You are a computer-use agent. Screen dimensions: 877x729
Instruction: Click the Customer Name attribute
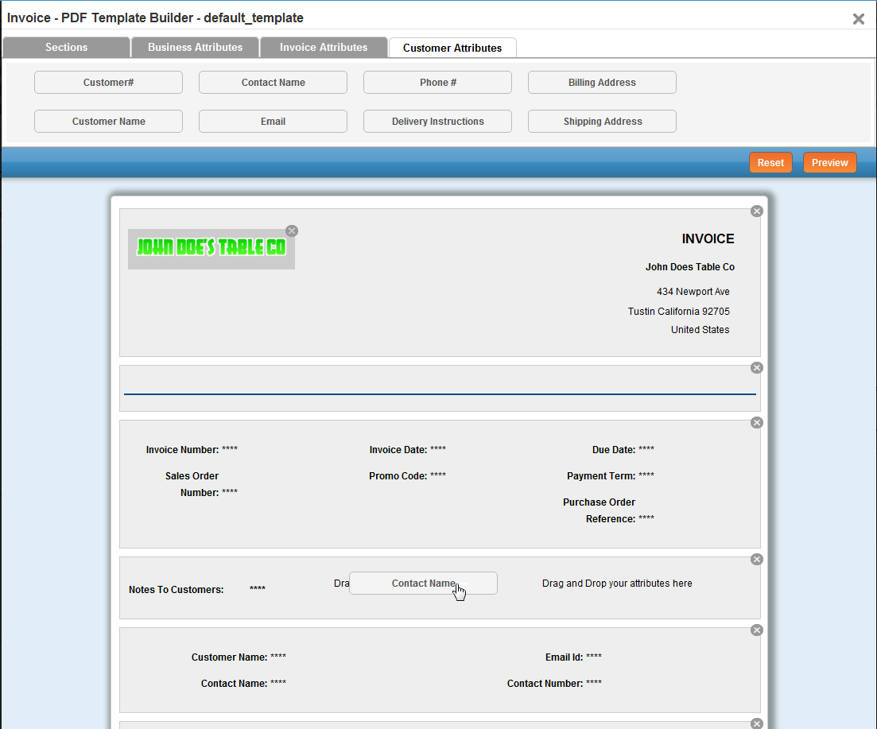108,122
